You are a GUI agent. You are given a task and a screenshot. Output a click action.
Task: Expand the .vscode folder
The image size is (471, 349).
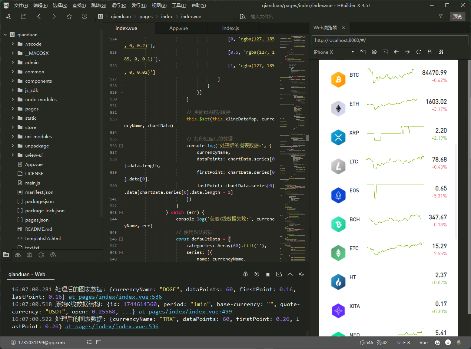tap(13, 44)
